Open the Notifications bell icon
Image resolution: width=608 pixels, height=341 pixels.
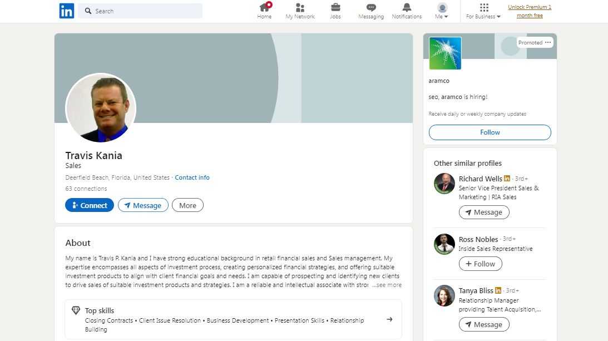pos(407,8)
